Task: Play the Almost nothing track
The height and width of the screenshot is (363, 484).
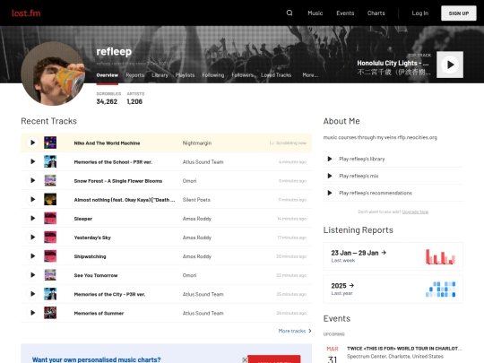Action: point(32,199)
